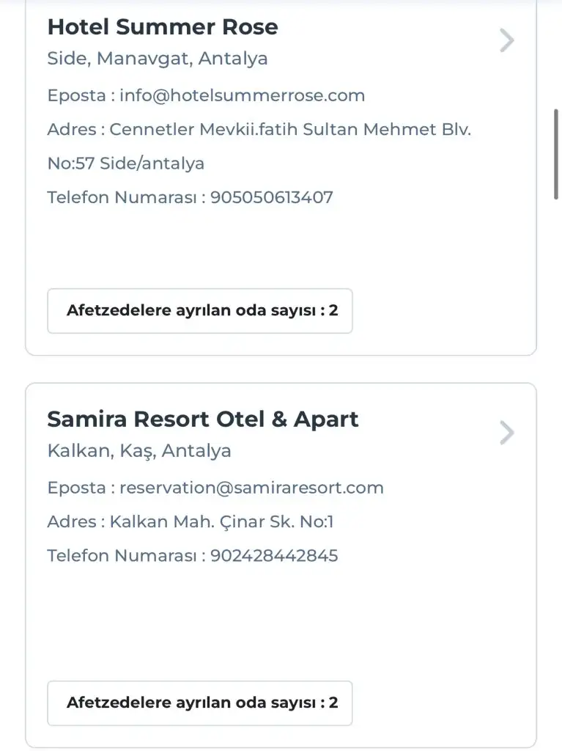Click Kalkan, Kaş, Antalya location text

pyautogui.click(x=139, y=451)
